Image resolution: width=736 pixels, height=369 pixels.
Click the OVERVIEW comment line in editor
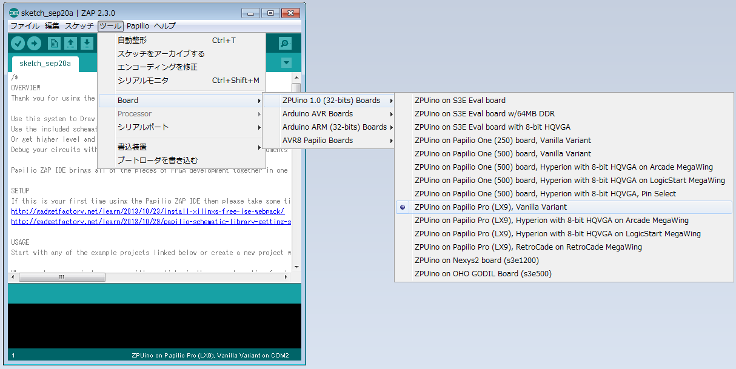tap(25, 88)
